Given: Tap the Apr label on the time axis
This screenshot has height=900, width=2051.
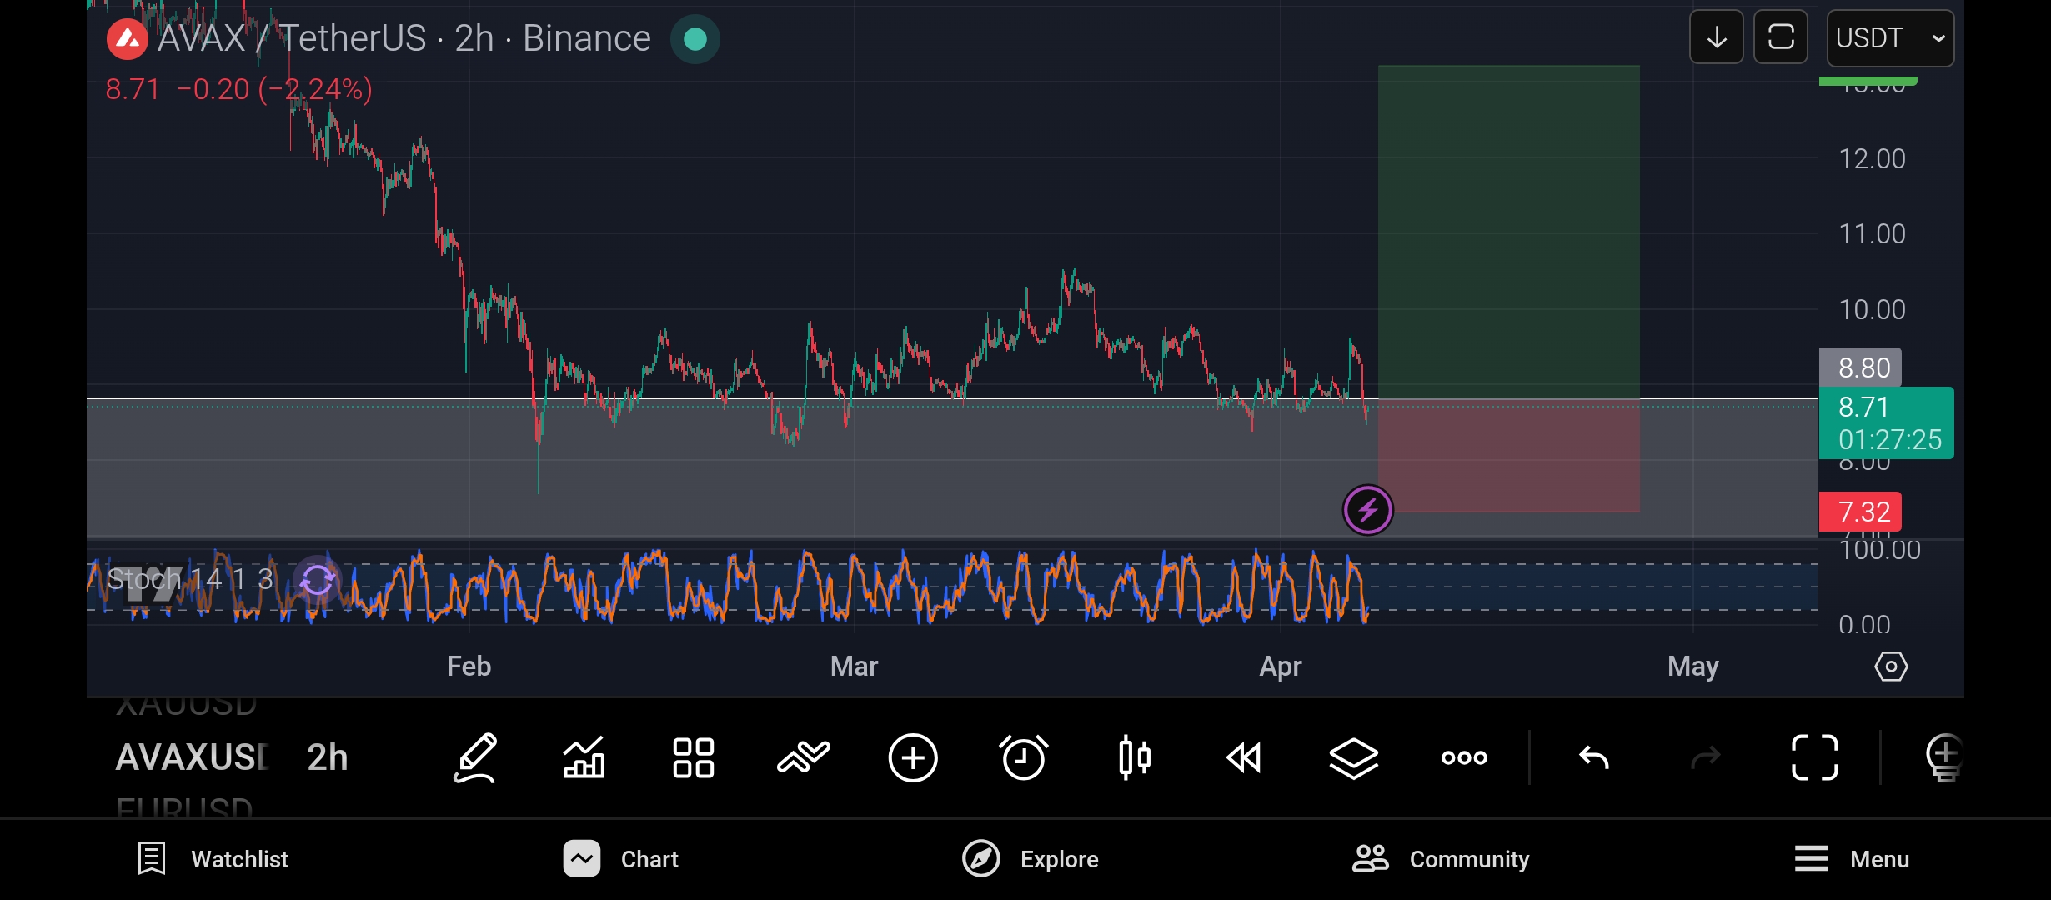Looking at the screenshot, I should [x=1281, y=667].
